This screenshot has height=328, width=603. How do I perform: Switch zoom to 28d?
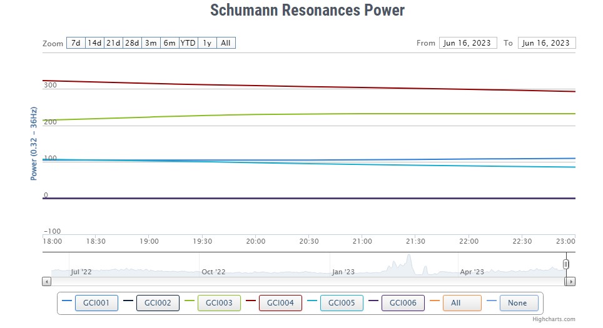pos(132,43)
